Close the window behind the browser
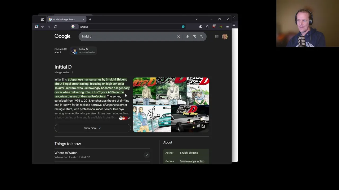 234,17
